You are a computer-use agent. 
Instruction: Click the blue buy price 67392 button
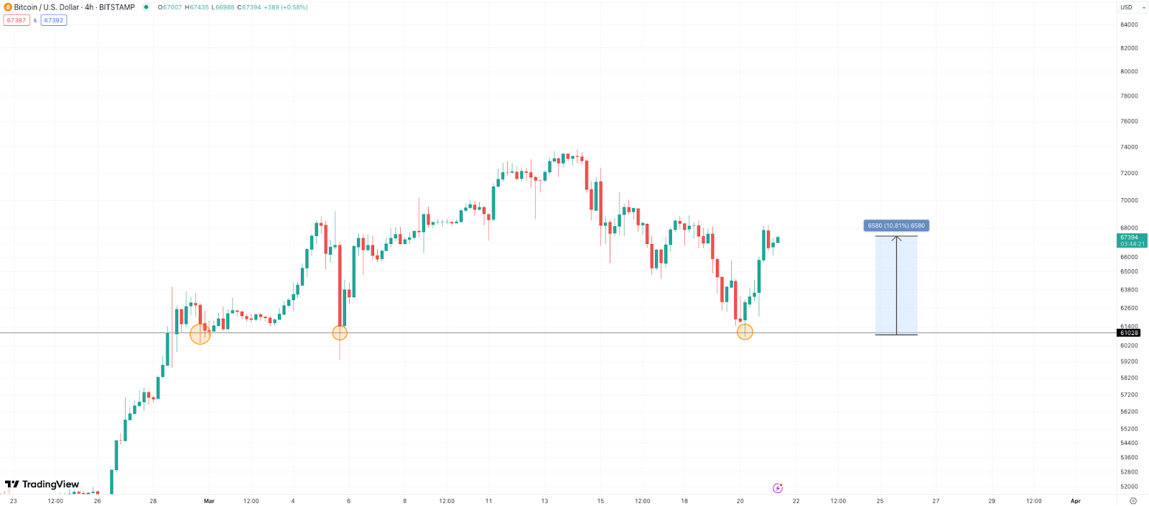[x=54, y=20]
